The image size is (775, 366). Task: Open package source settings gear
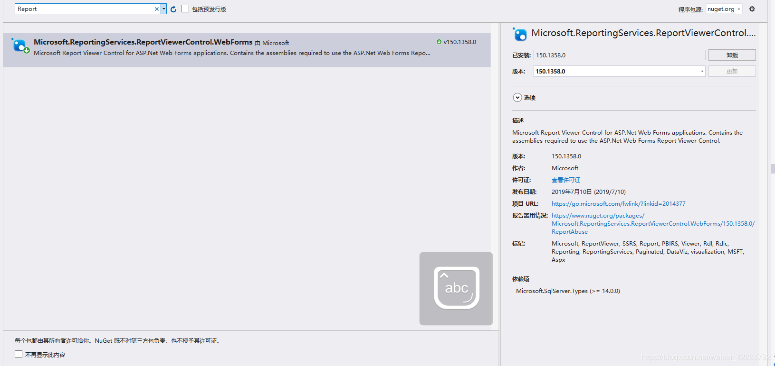(x=752, y=9)
